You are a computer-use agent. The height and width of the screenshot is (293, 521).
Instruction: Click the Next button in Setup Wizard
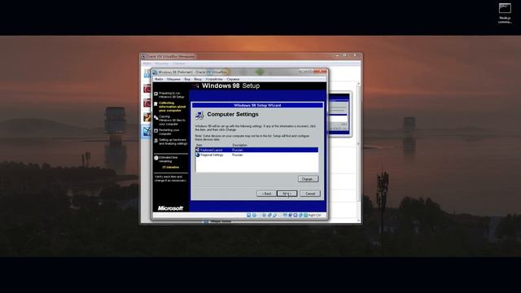pos(287,194)
